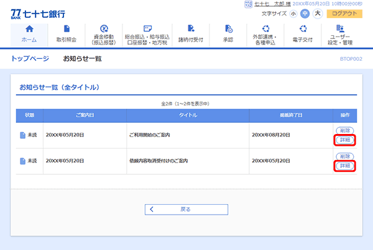Open 総合振込・給与振込 bulk transfer menu
Image resolution: width=373 pixels, height=250 pixels.
[147, 34]
